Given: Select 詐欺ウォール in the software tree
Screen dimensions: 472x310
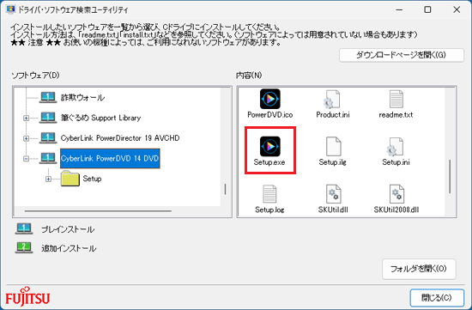Looking at the screenshot, I should (82, 98).
